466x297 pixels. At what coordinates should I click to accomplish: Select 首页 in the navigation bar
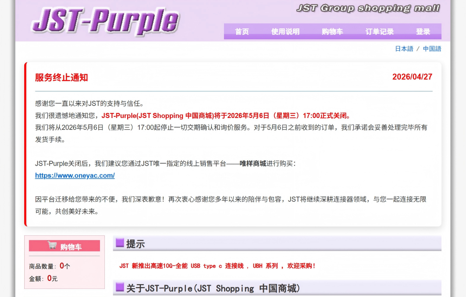[242, 32]
